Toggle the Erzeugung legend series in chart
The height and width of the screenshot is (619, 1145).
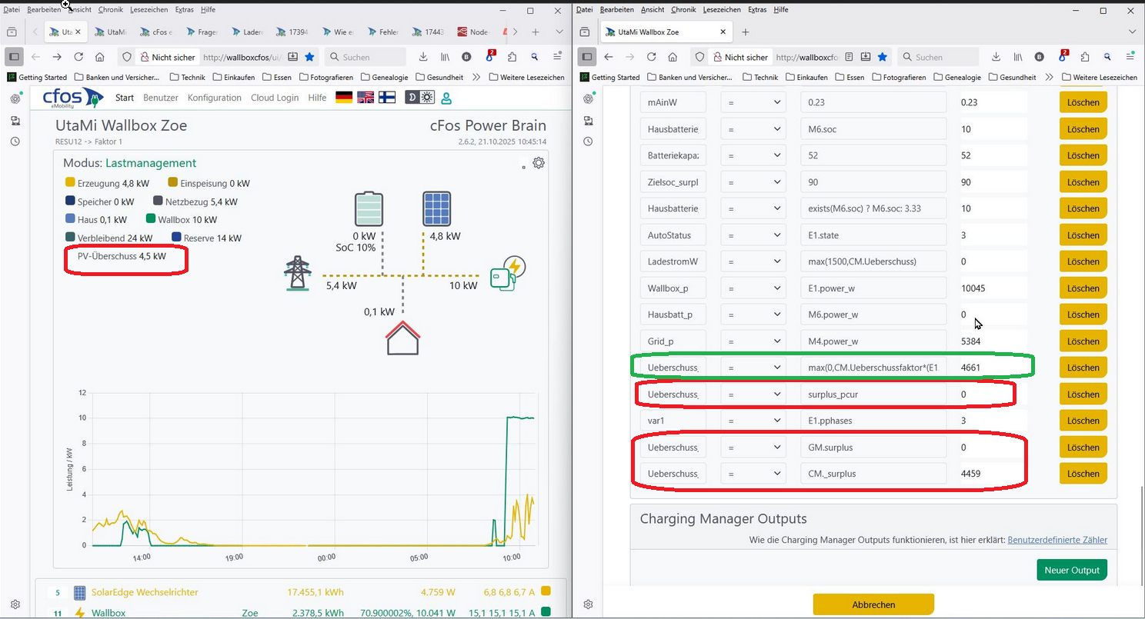point(71,183)
